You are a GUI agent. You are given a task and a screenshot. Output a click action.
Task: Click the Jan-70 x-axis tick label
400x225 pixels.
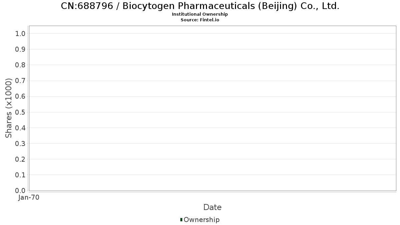pyautogui.click(x=29, y=198)
